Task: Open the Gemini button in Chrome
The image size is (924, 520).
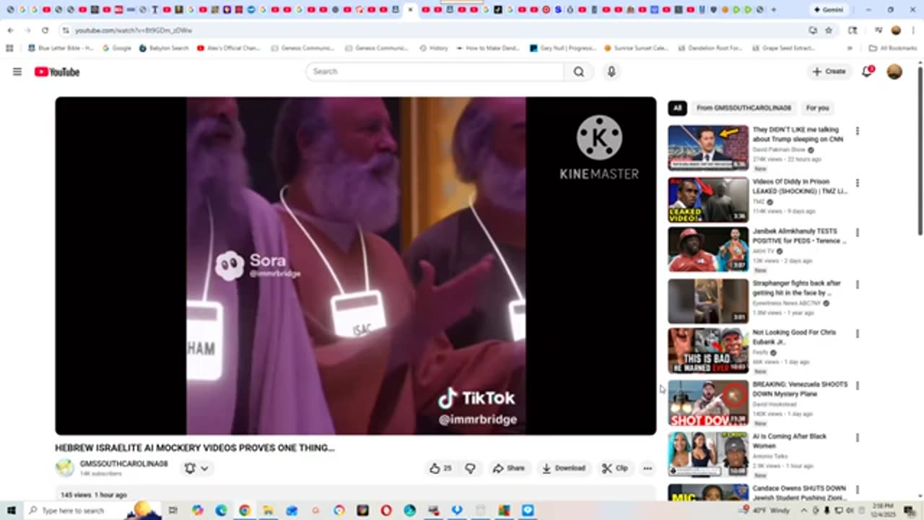Action: pyautogui.click(x=828, y=9)
